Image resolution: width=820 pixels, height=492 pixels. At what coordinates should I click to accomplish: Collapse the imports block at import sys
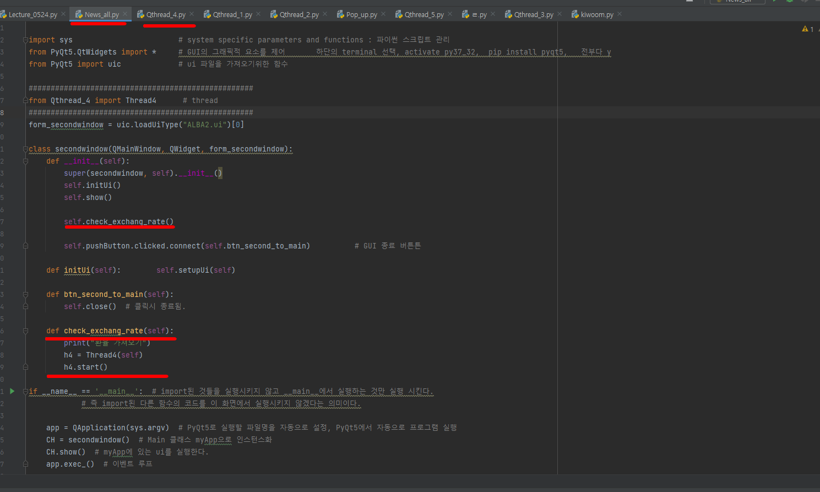click(x=25, y=40)
